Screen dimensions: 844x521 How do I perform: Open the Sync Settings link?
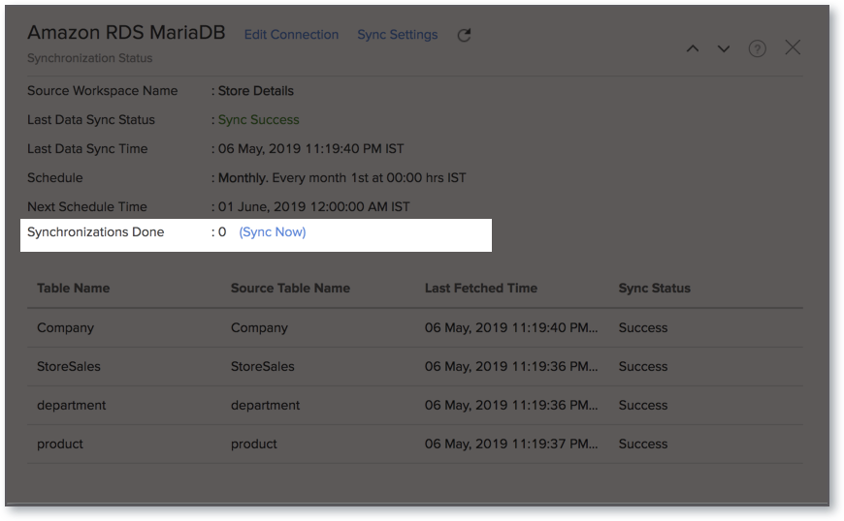397,34
